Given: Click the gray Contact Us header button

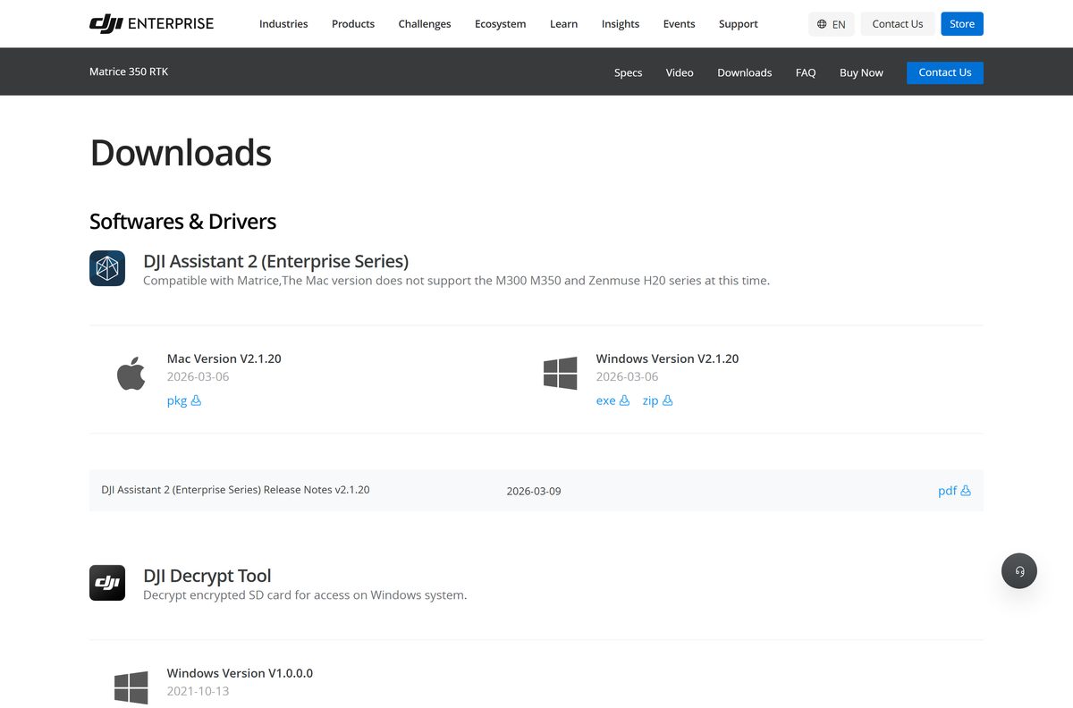Looking at the screenshot, I should tap(898, 24).
